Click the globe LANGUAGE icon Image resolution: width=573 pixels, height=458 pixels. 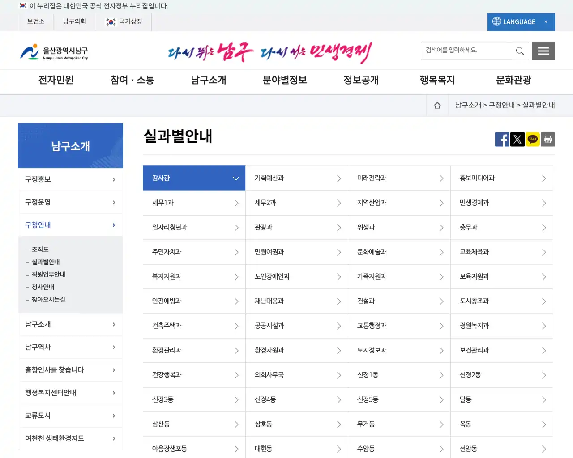[497, 21]
